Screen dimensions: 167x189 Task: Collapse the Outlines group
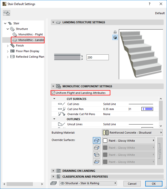click(x=54, y=119)
